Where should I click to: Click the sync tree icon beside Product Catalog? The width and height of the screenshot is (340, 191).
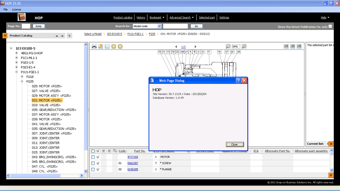pyautogui.click(x=69, y=36)
